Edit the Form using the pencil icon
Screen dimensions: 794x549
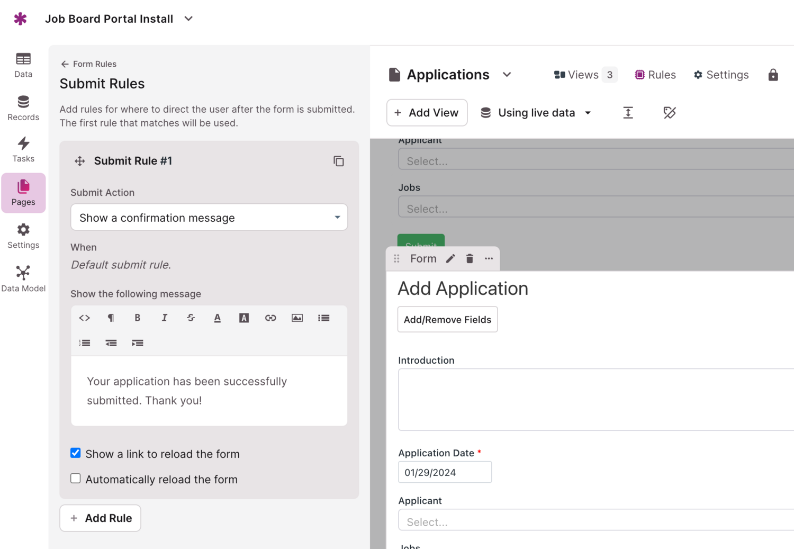pos(450,259)
